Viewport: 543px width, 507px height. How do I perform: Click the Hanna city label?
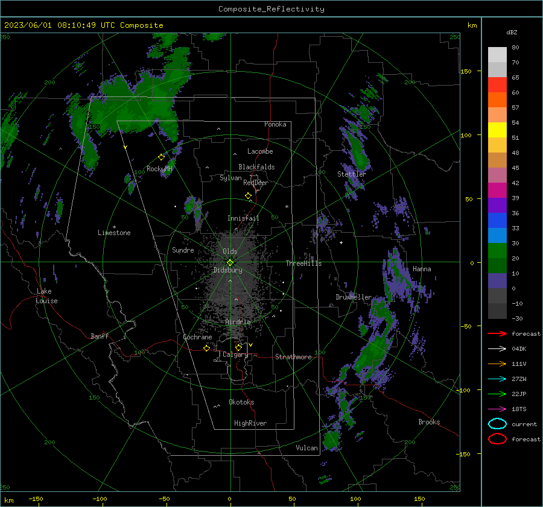[x=422, y=269]
